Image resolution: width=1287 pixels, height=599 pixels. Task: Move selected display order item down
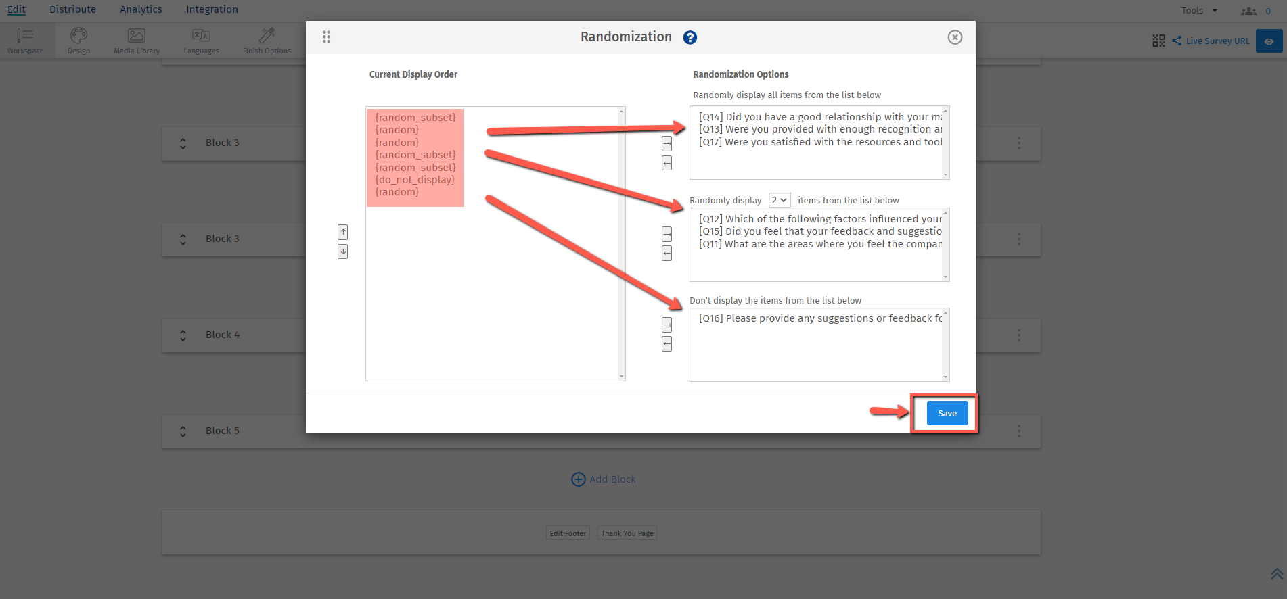[343, 251]
